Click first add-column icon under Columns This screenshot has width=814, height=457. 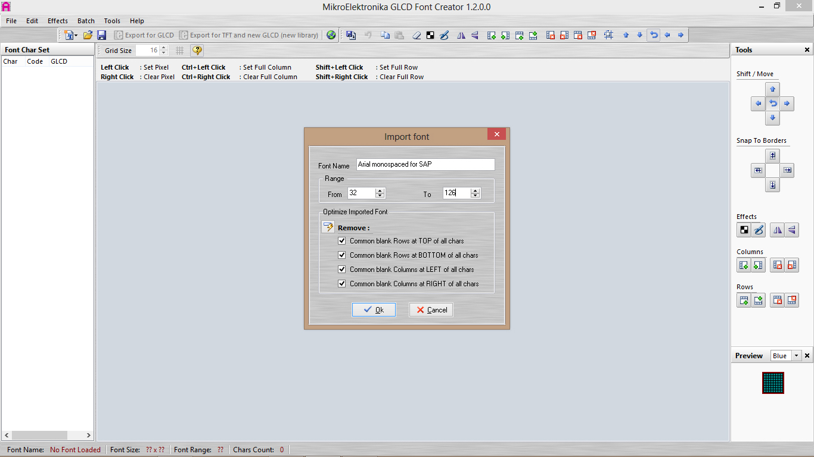click(x=744, y=265)
